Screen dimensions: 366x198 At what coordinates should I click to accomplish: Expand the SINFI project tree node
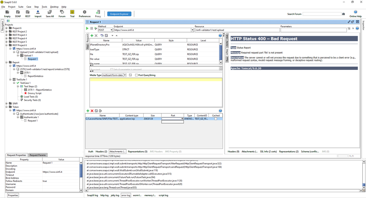pos(7,104)
